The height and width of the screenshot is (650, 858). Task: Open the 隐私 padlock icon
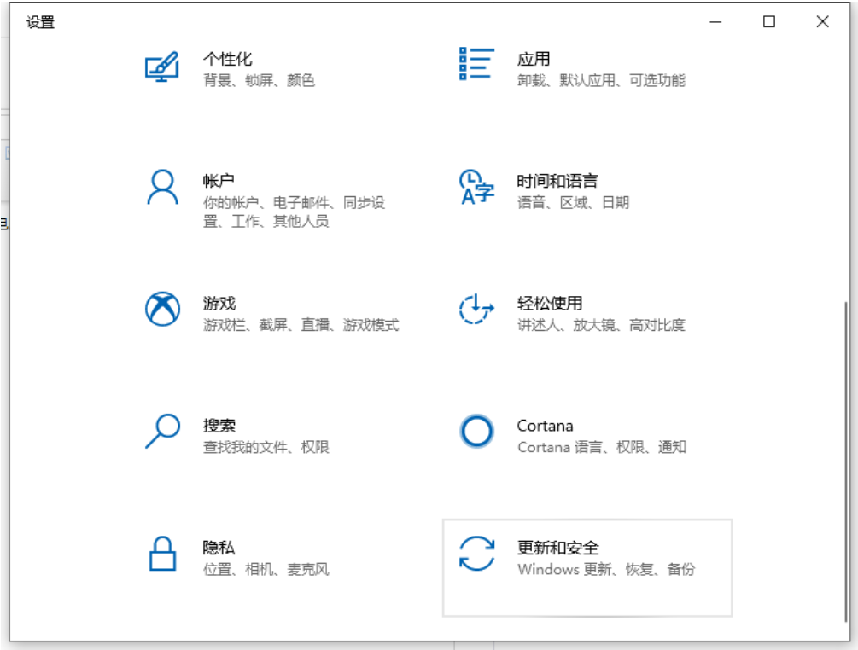(x=162, y=554)
